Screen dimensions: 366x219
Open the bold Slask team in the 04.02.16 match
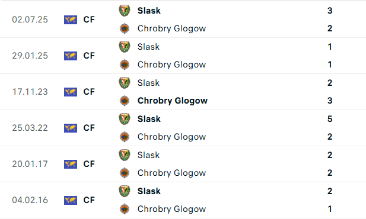tap(149, 191)
